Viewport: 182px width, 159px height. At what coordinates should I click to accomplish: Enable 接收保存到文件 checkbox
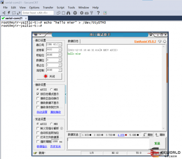pyautogui.click(x=38, y=107)
